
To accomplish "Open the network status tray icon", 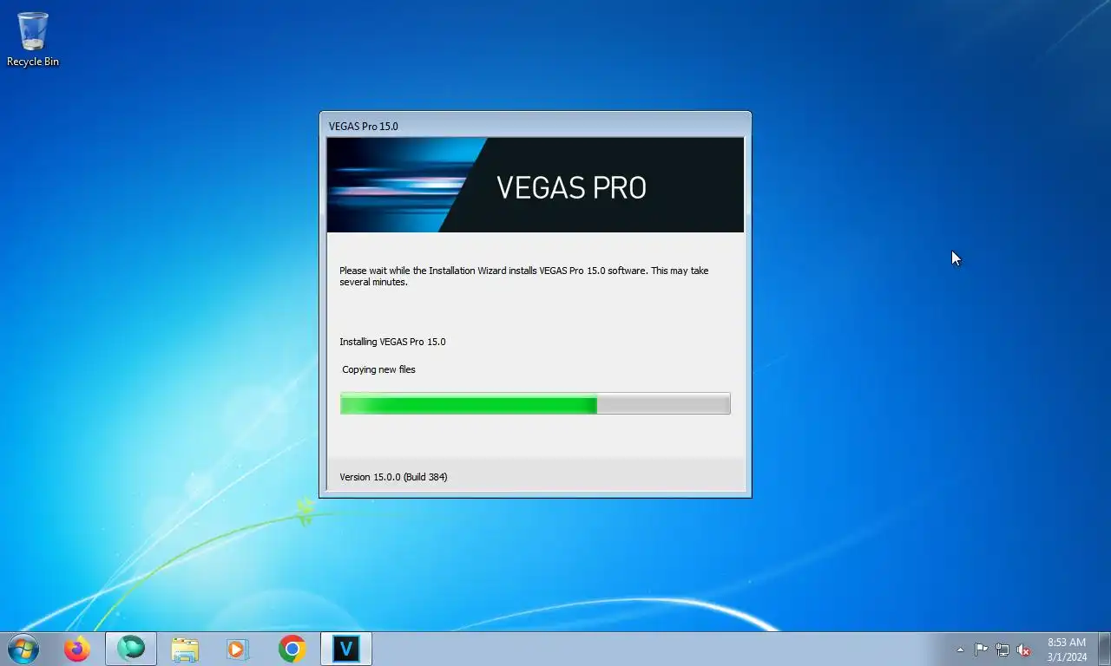I will pyautogui.click(x=1003, y=650).
